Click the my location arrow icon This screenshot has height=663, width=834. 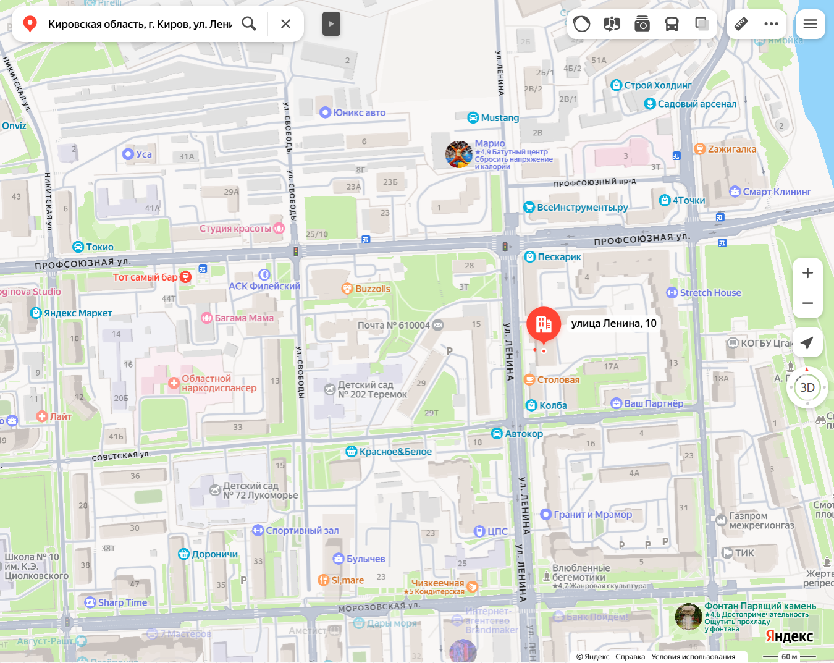pyautogui.click(x=807, y=342)
